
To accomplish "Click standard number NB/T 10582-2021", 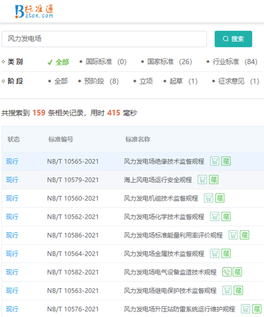I will (73, 272).
